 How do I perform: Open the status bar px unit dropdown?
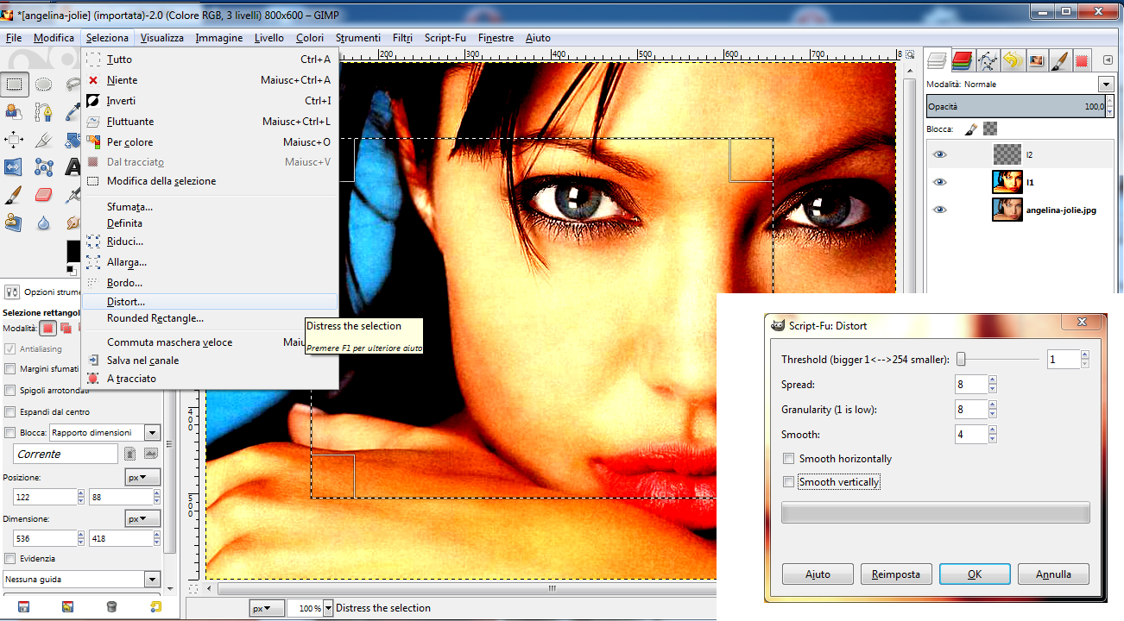266,608
